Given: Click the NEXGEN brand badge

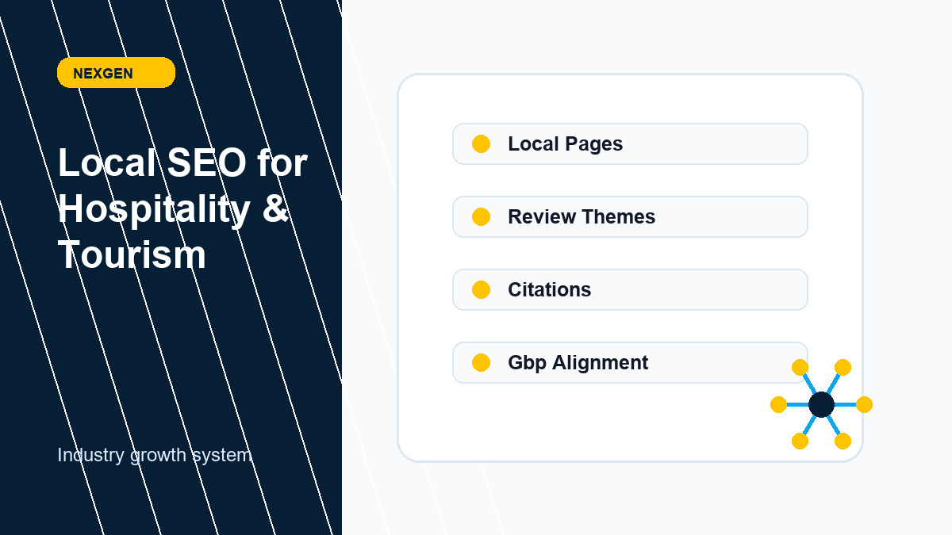Looking at the screenshot, I should coord(116,73).
